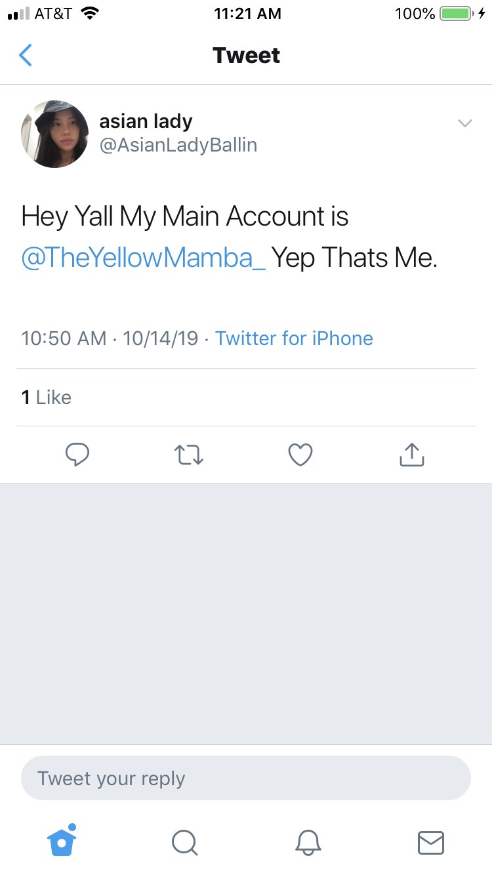Expand the tweet options chevron

coord(464,123)
